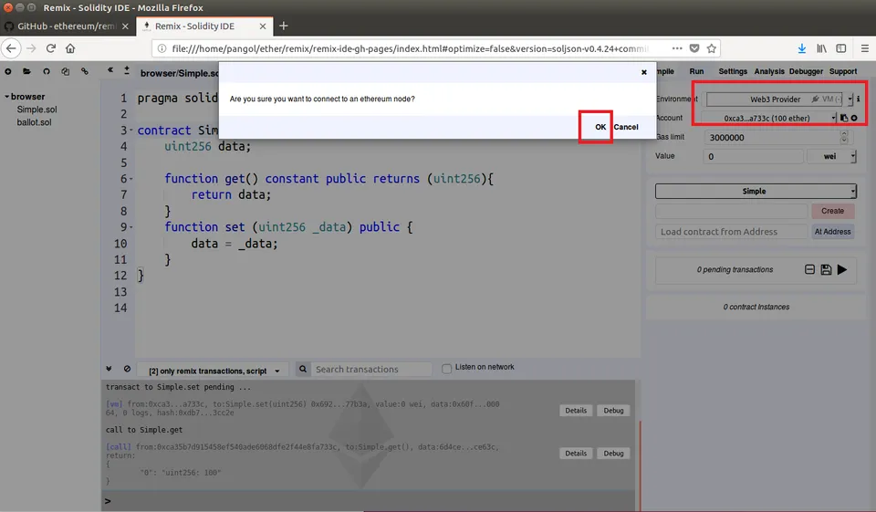
Task: Click the collapse icon beside pending transactions
Action: point(809,269)
